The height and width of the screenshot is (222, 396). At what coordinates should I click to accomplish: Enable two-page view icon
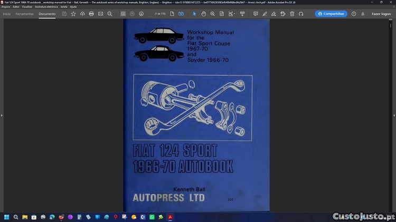click(x=181, y=14)
